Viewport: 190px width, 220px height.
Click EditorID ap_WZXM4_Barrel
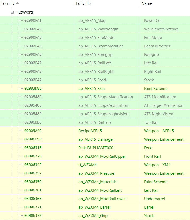coord(94,207)
